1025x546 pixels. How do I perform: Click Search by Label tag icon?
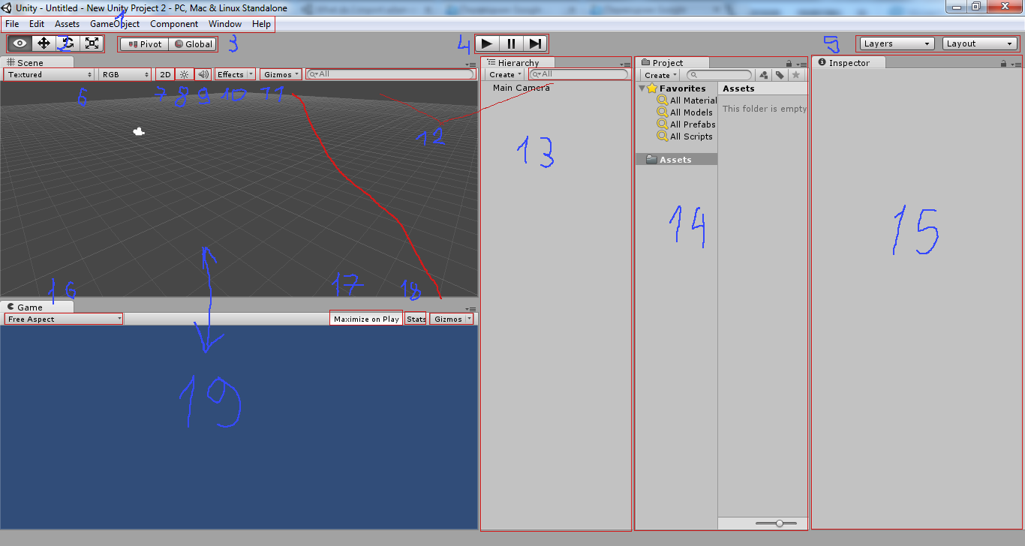point(780,75)
